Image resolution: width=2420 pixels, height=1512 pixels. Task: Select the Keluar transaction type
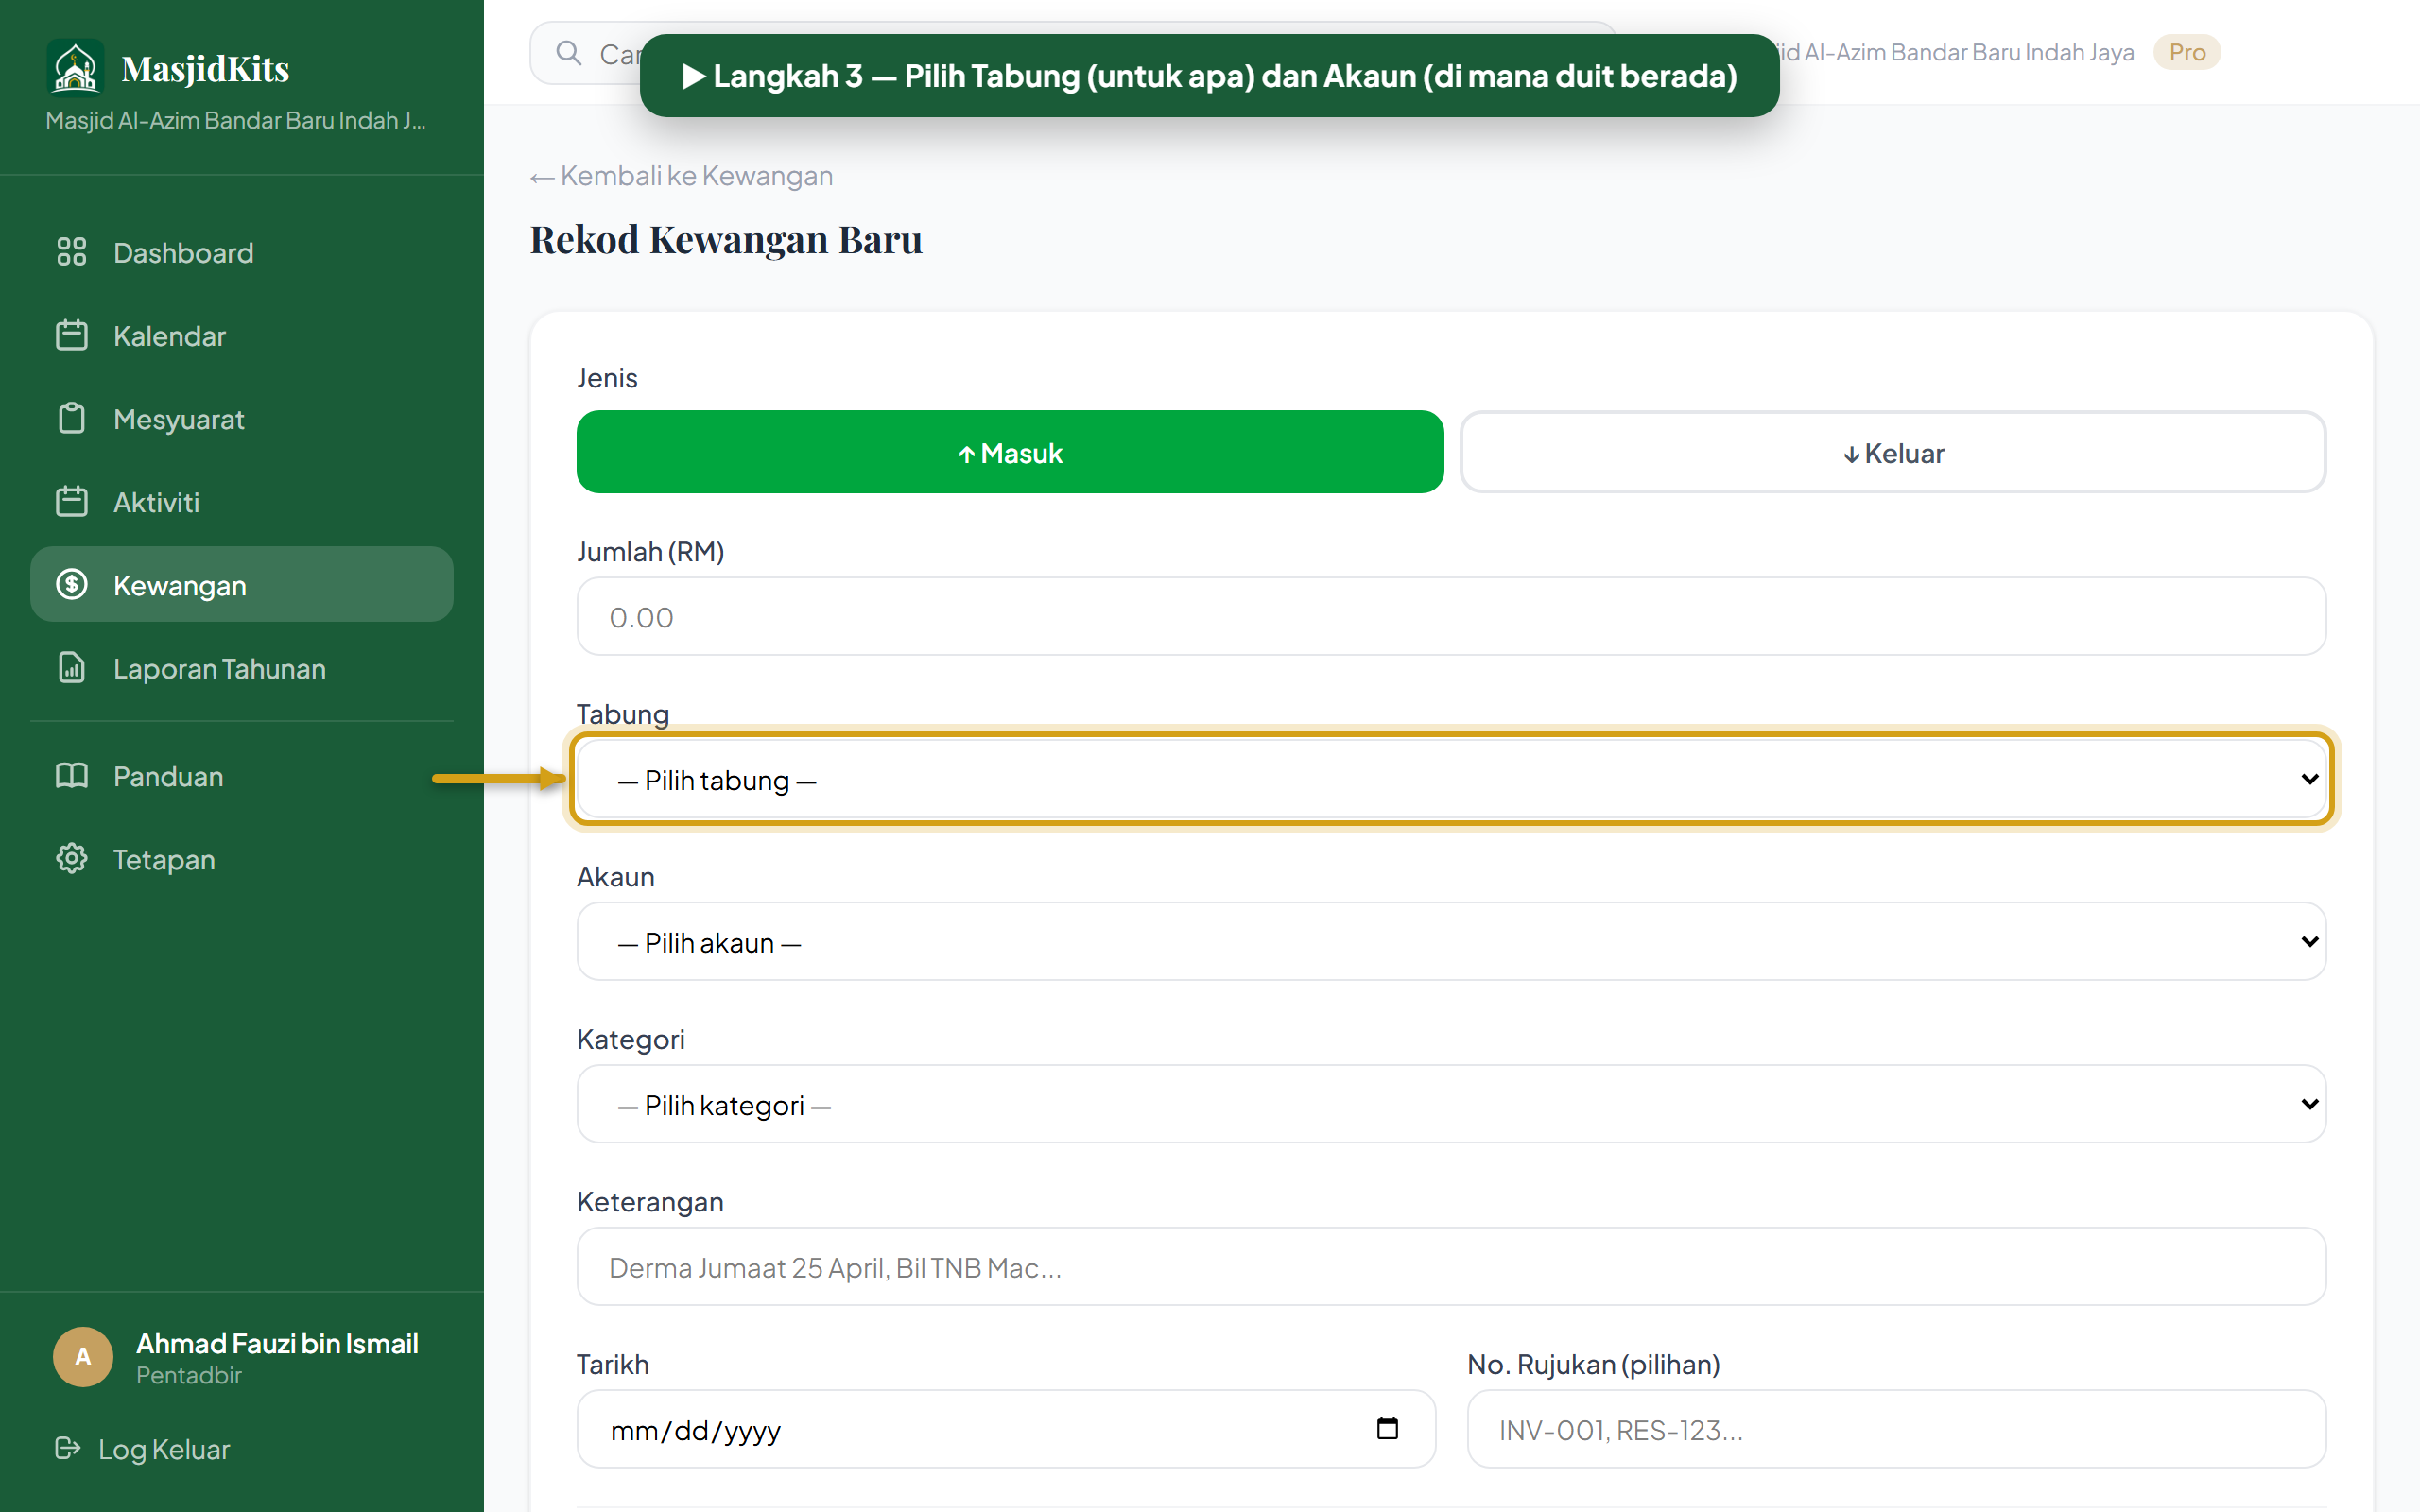[1893, 452]
